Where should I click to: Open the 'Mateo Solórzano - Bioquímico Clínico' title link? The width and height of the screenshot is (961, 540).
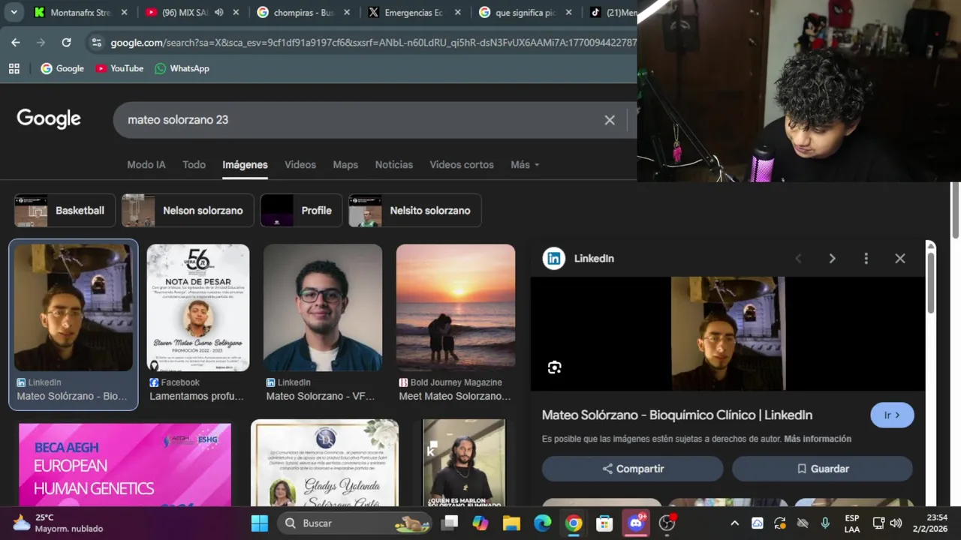677,415
